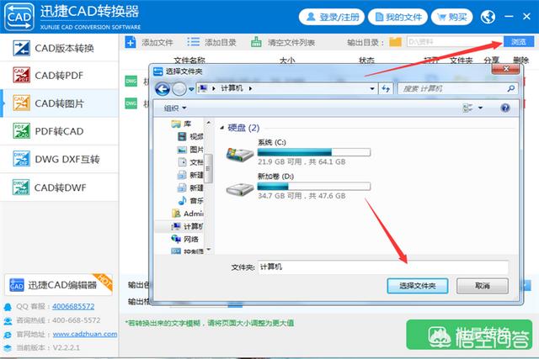Click the orange CAD转图片 icon
539x359 pixels.
[21, 103]
